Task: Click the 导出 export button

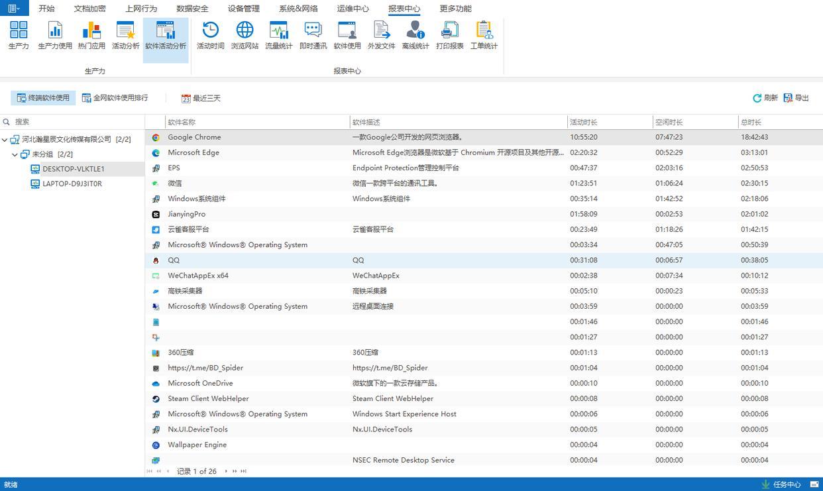Action: tap(796, 98)
